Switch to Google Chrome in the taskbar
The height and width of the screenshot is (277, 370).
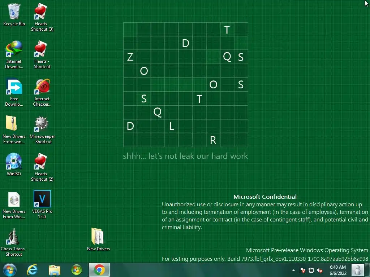coord(99,270)
